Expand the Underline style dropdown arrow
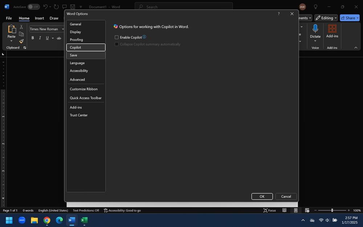 point(53,37)
